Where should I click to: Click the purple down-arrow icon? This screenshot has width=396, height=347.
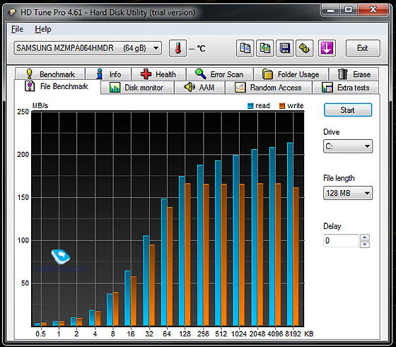[x=327, y=48]
